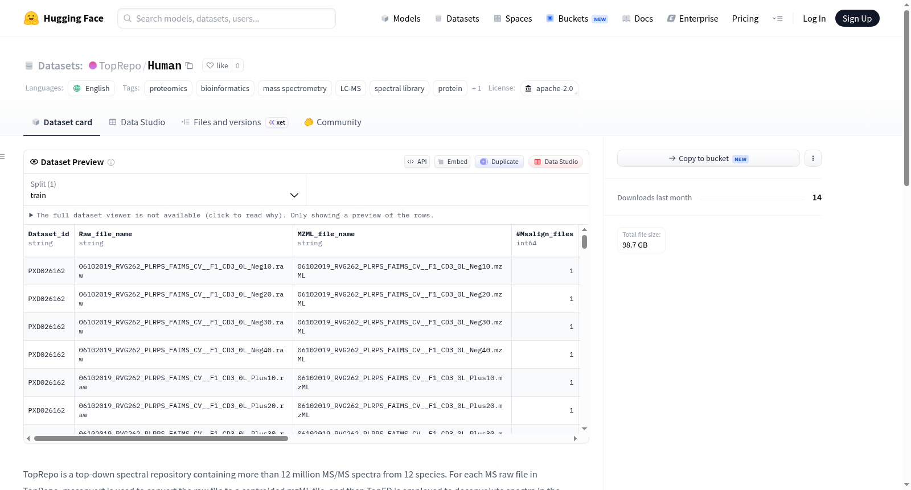
Task: Focus the search models, datasets, users field
Action: tap(227, 18)
